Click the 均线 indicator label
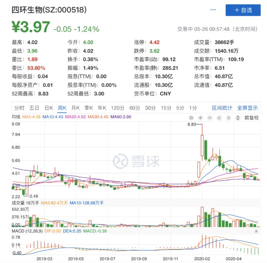The image size is (267, 263). click(16, 117)
